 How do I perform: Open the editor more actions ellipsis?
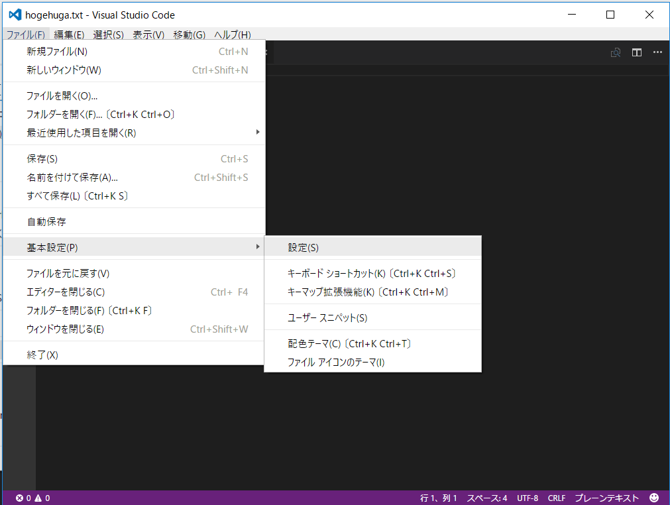pyautogui.click(x=657, y=52)
